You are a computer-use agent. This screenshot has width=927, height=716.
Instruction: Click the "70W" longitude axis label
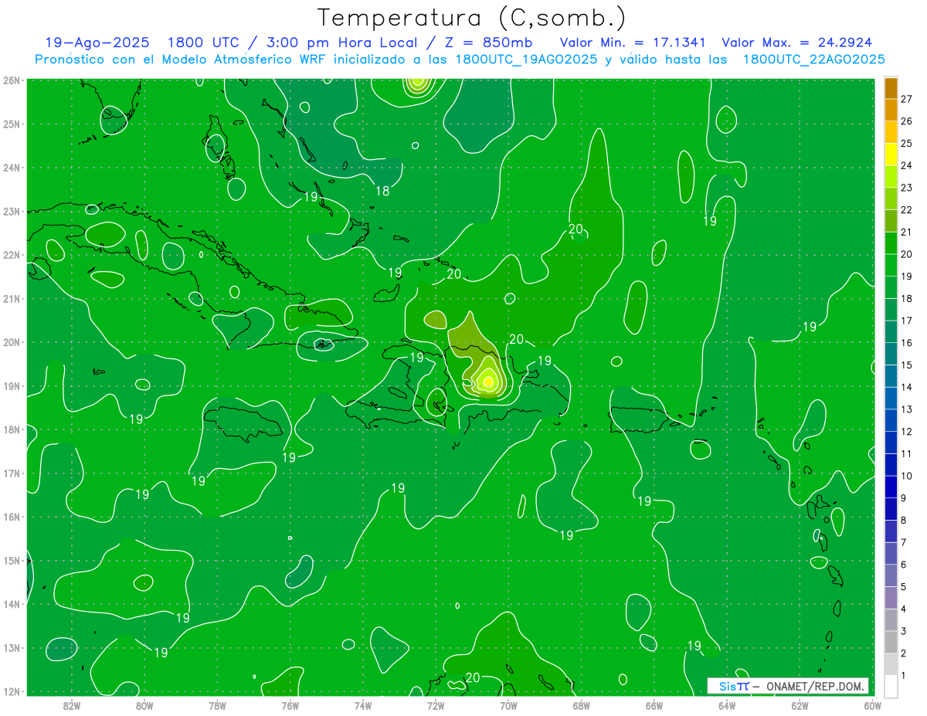click(508, 704)
